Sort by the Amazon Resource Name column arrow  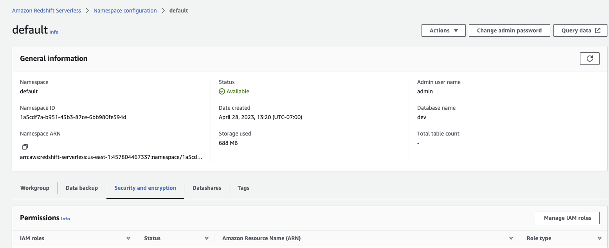coord(511,238)
